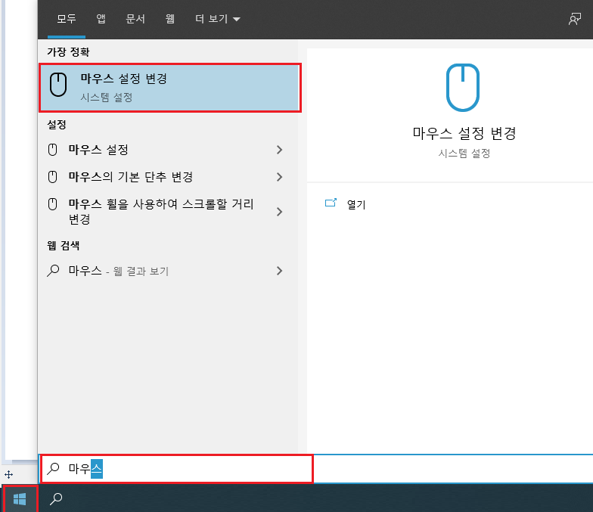Open the feedback person icon at top right
This screenshot has height=512, width=593.
(575, 18)
